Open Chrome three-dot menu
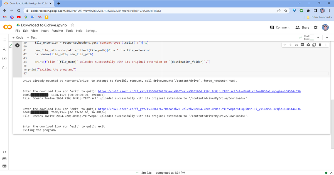 pos(329,10)
